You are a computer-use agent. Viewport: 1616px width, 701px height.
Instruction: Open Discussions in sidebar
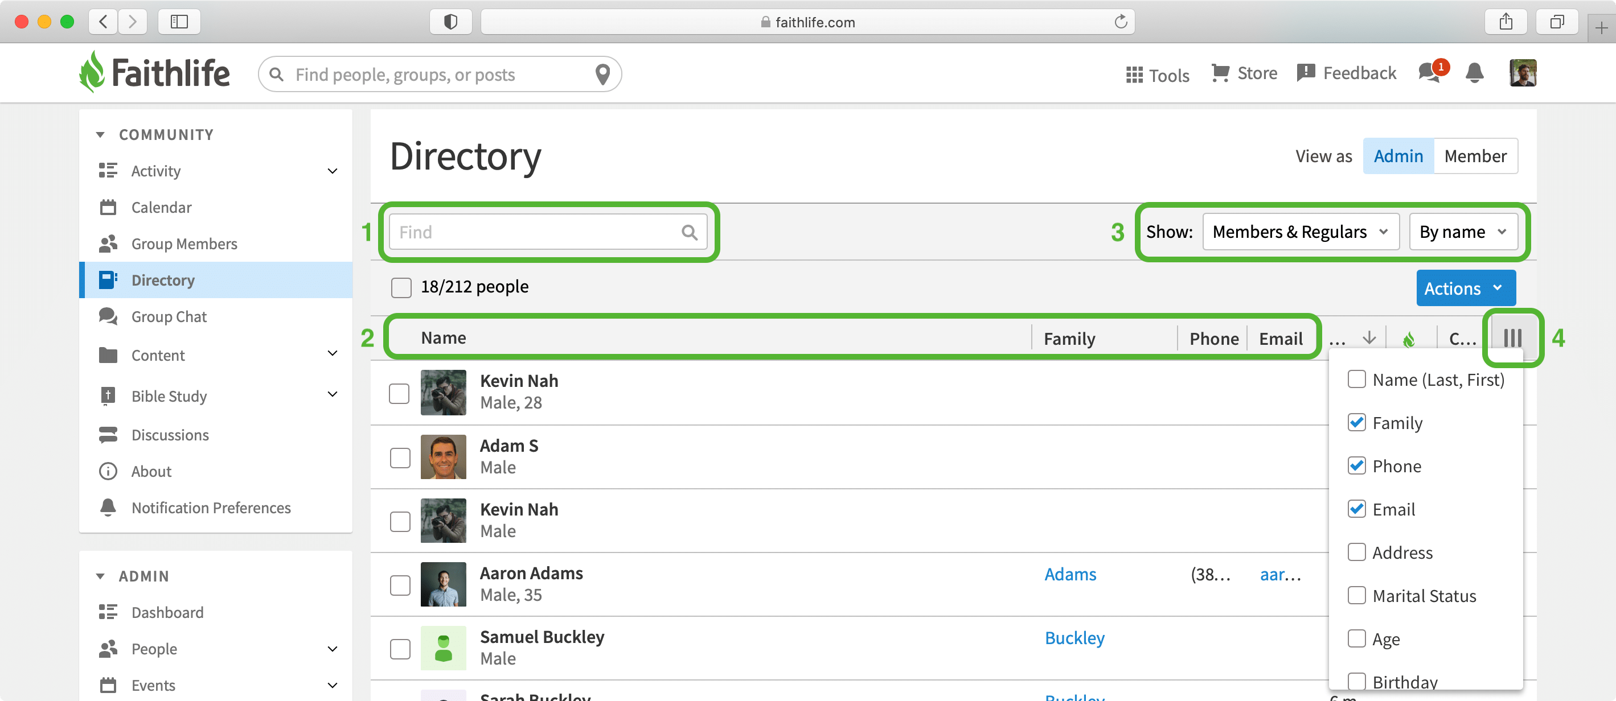coord(216,435)
